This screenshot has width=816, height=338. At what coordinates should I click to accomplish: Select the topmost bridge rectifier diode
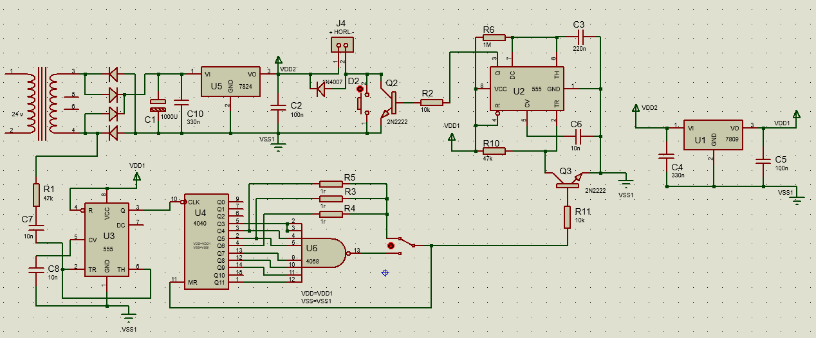click(x=113, y=75)
